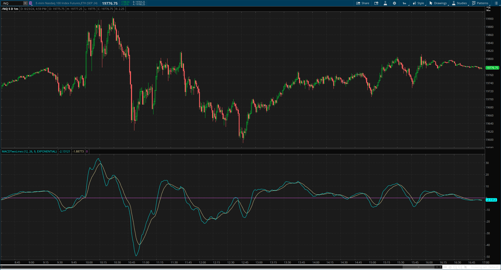Click the /NQ symbol input field
The image size is (501, 270).
[13, 3]
